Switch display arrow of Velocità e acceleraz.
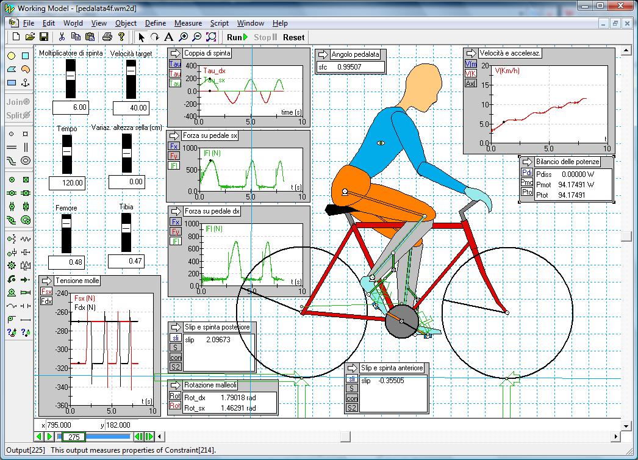 coord(471,53)
